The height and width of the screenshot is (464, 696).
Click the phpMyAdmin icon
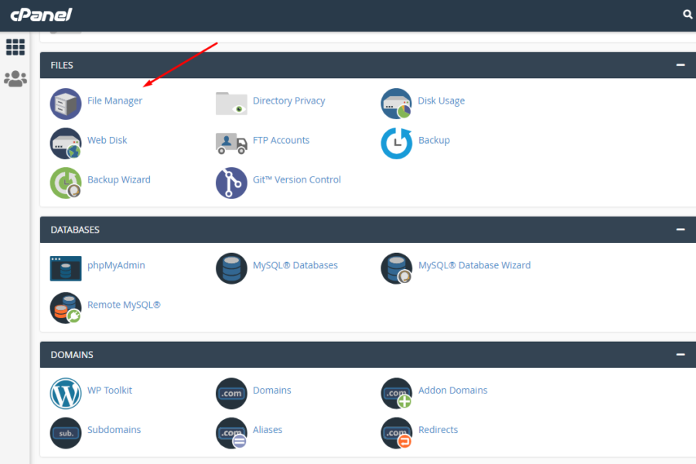(x=66, y=268)
